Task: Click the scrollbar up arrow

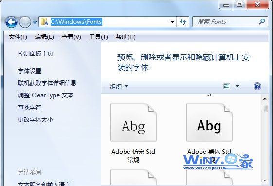Action: [x=265, y=99]
